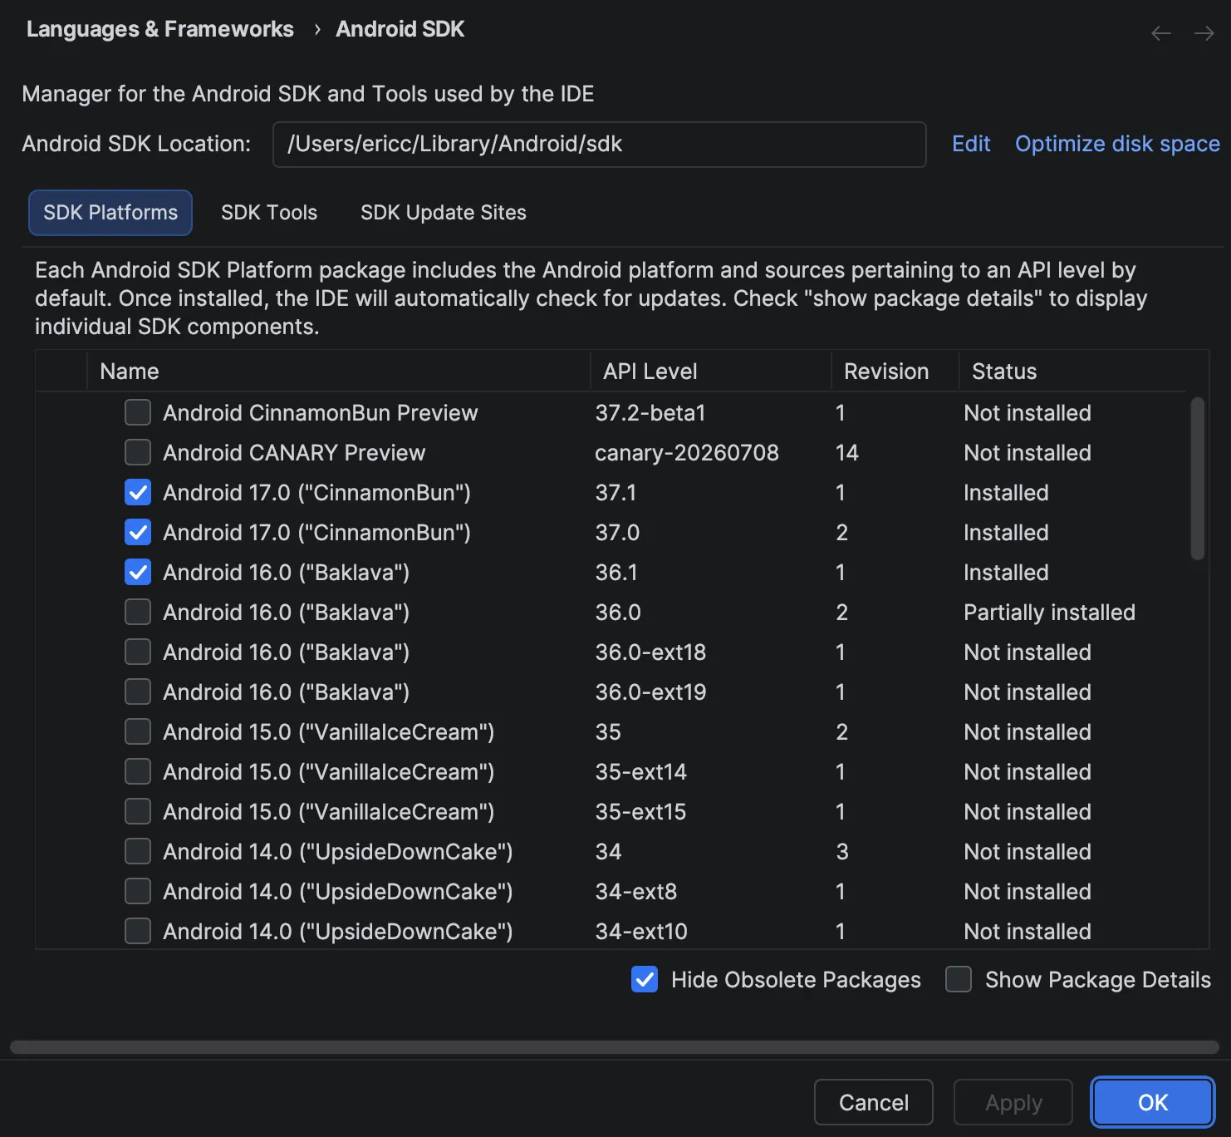Enable Show Package Details checkbox
1231x1137 pixels.
pyautogui.click(x=959, y=979)
